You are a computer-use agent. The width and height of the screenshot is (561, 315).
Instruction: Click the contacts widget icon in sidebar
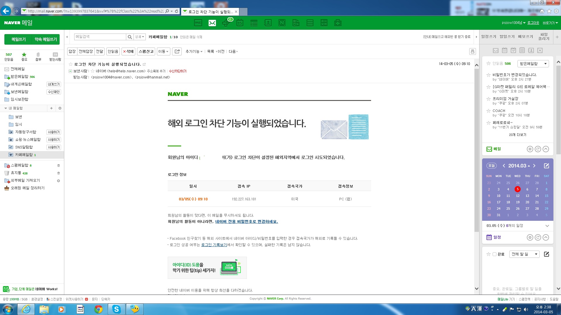531,50
